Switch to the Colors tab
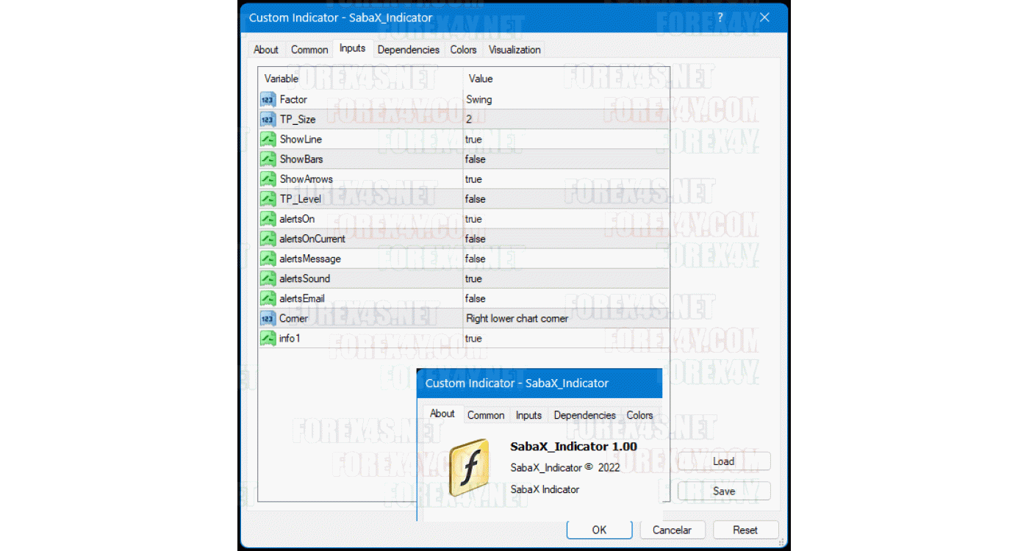Image resolution: width=1029 pixels, height=551 pixels. click(x=463, y=49)
